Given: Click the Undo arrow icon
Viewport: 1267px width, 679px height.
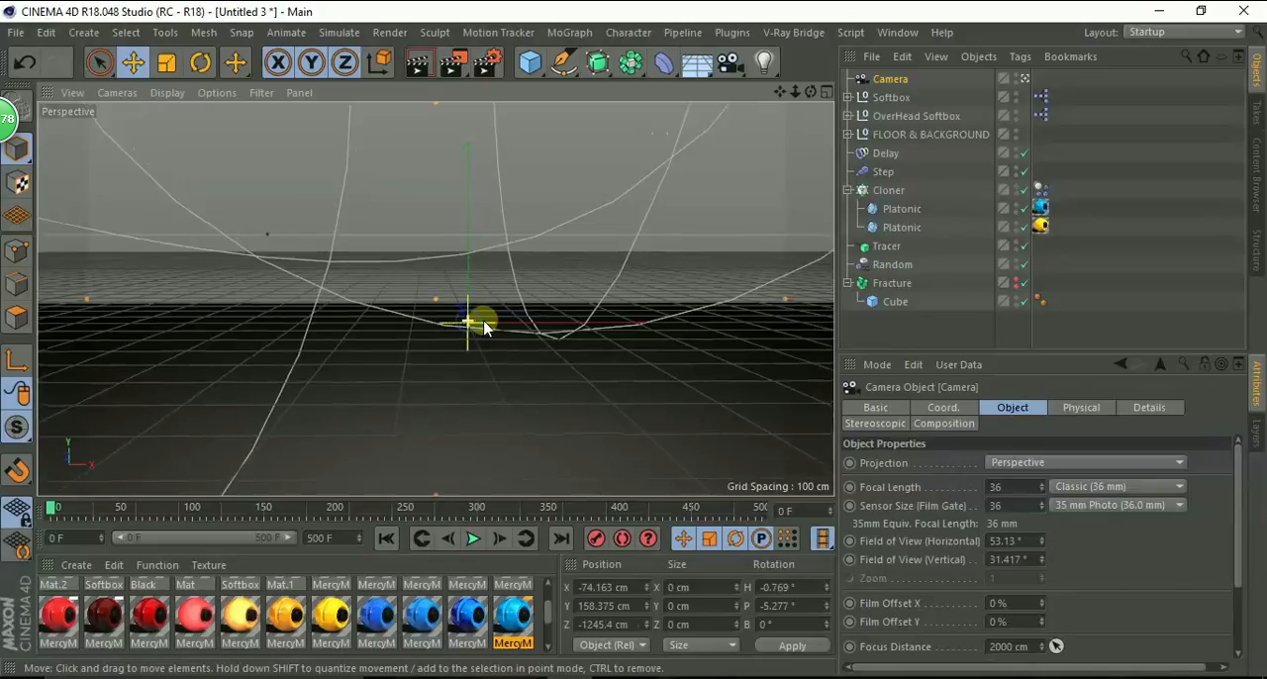Looking at the screenshot, I should 25,63.
